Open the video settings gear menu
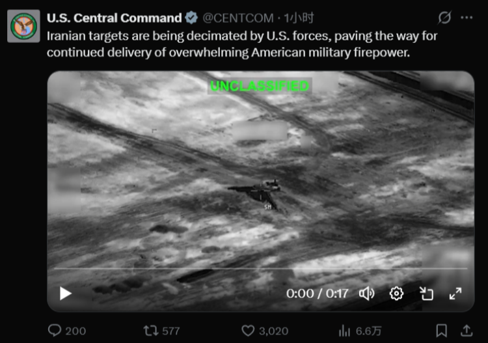Viewport: 488px width, 343px height. [396, 294]
